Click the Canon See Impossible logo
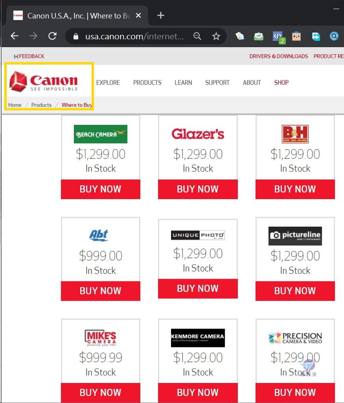Image resolution: width=344 pixels, height=403 pixels. (43, 81)
